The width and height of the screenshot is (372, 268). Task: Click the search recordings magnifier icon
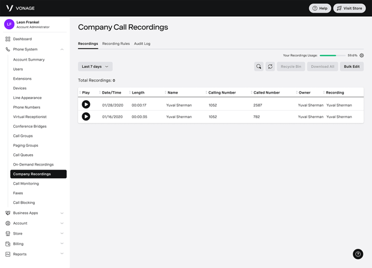(259, 67)
